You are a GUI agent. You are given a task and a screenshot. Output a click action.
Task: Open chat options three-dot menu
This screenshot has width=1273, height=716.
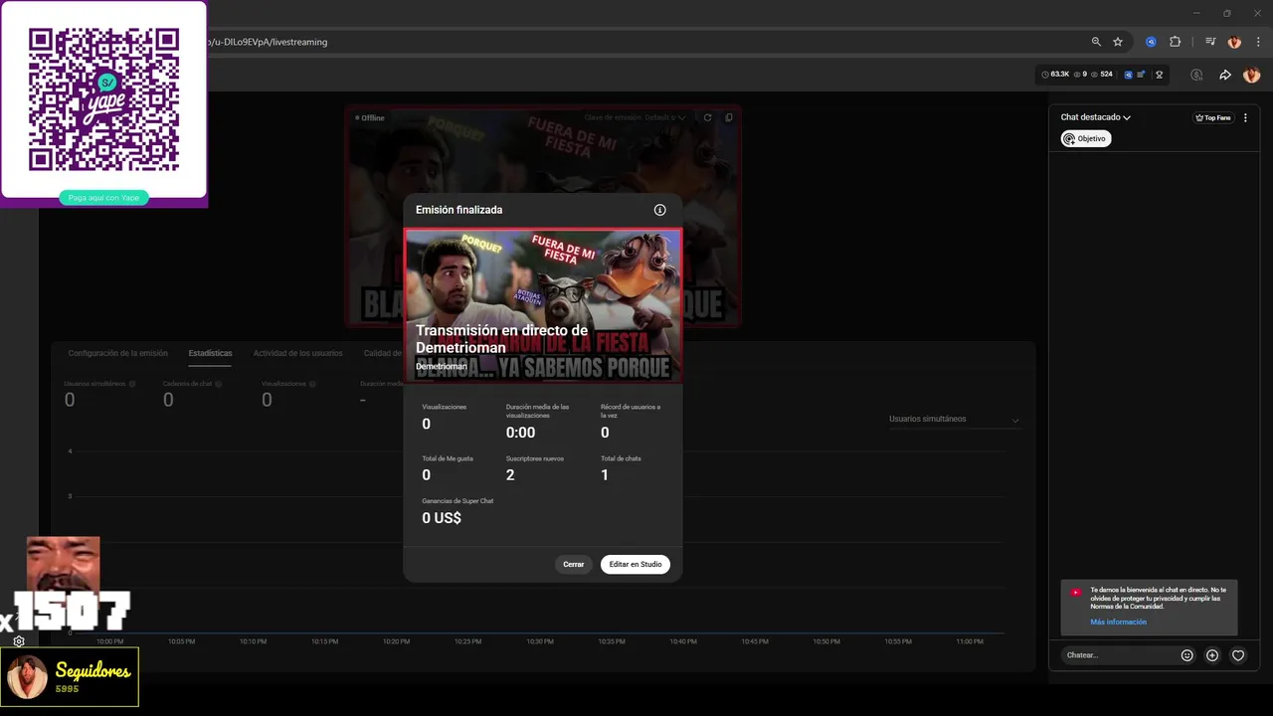pos(1245,117)
